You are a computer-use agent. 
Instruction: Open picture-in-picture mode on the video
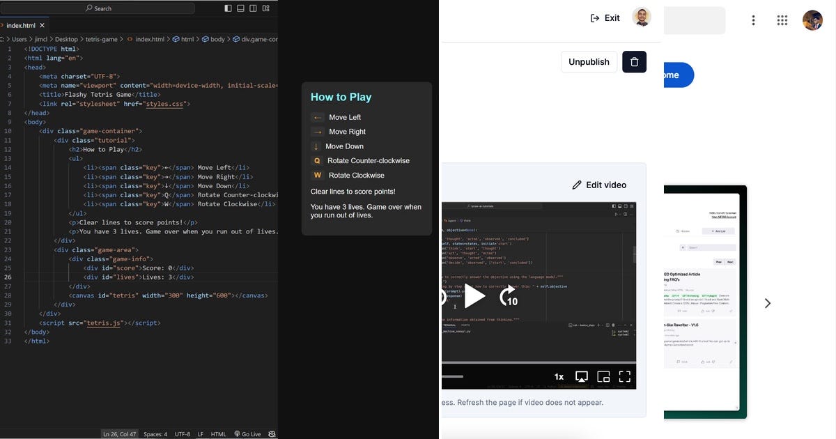tap(603, 376)
